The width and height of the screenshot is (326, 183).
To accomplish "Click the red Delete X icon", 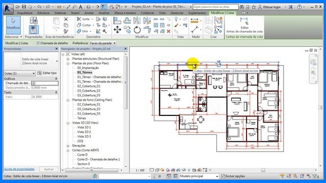I will 169,32.
